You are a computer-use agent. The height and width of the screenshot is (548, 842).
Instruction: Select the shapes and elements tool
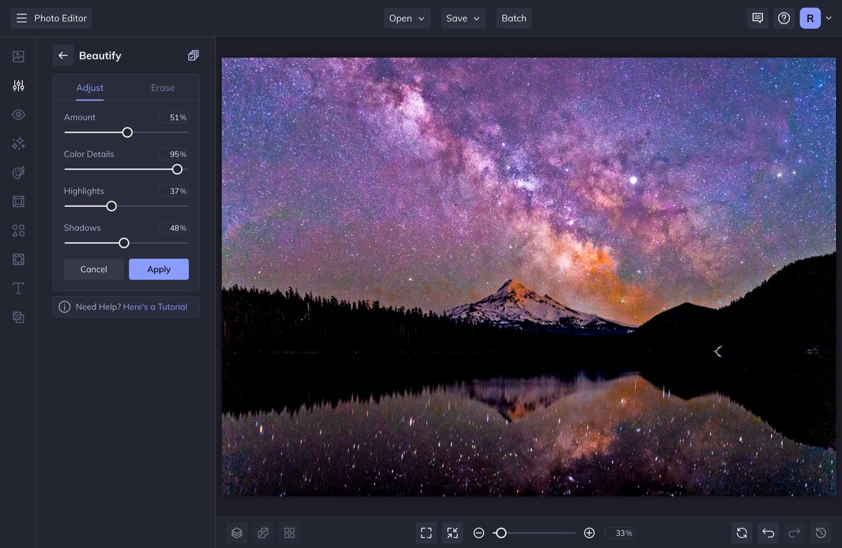[x=18, y=230]
